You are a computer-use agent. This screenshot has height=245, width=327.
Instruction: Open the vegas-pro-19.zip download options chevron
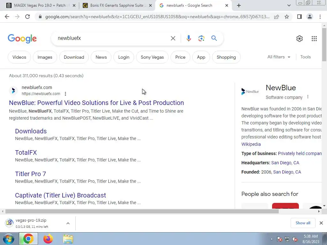coord(68,223)
